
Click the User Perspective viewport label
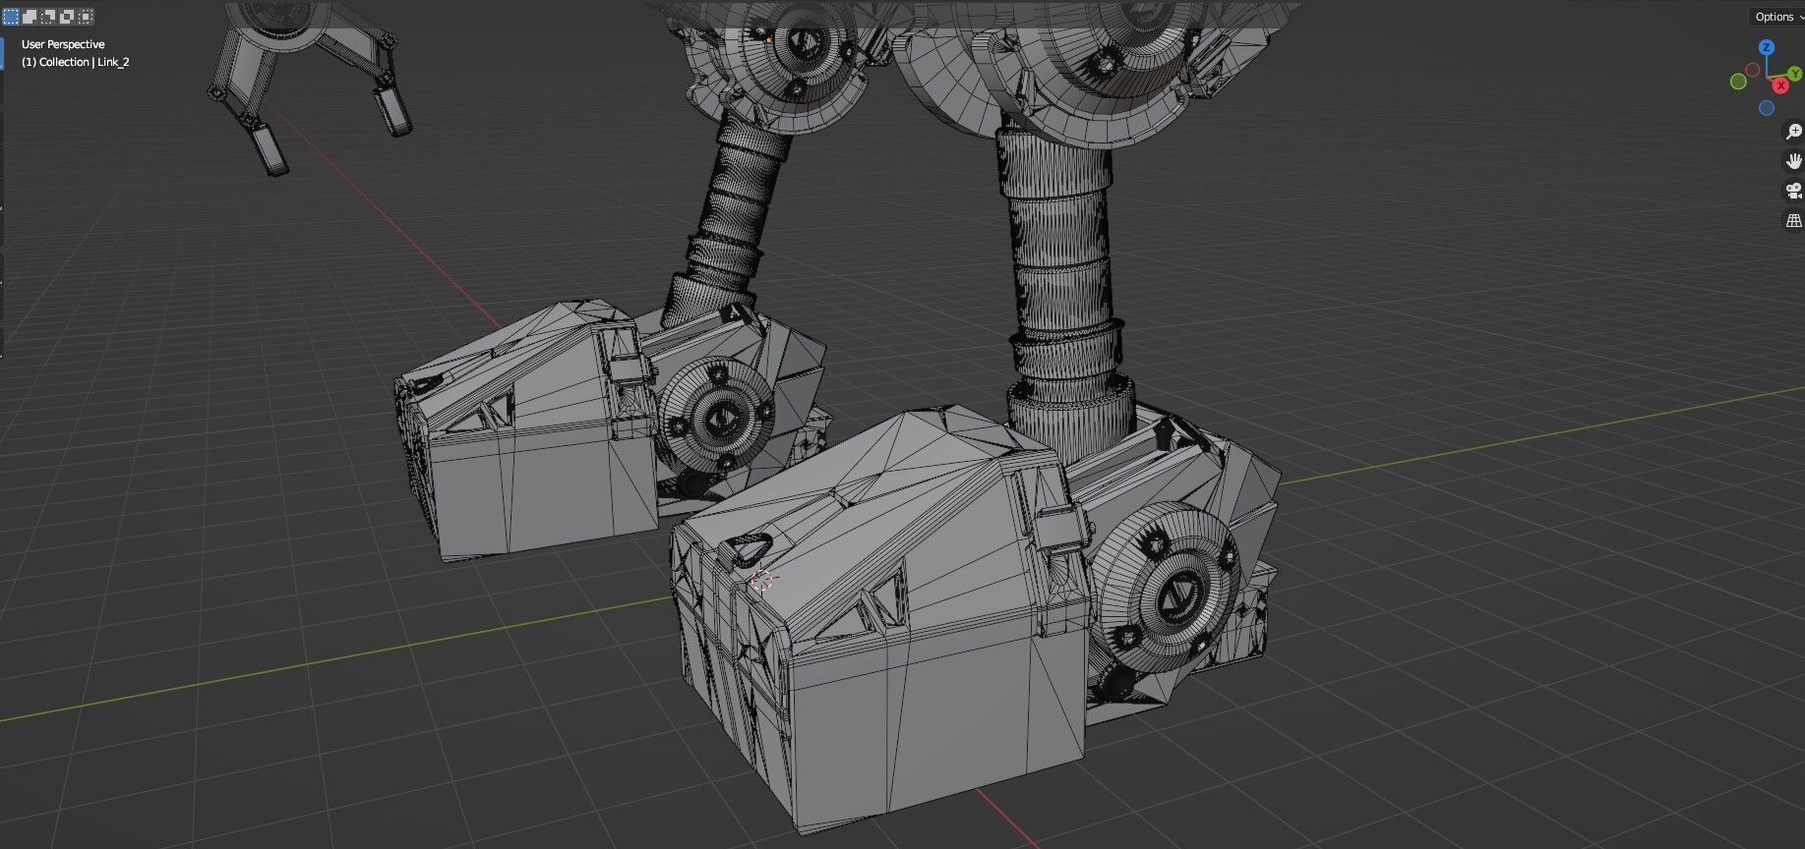[63, 44]
